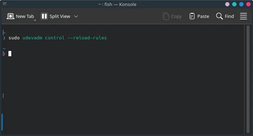This screenshot has width=253, height=136.
Task: Open the Find search bar
Action: (x=225, y=16)
